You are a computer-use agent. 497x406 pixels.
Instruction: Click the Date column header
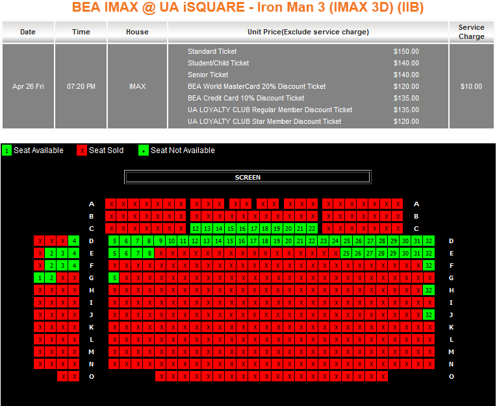pos(28,32)
